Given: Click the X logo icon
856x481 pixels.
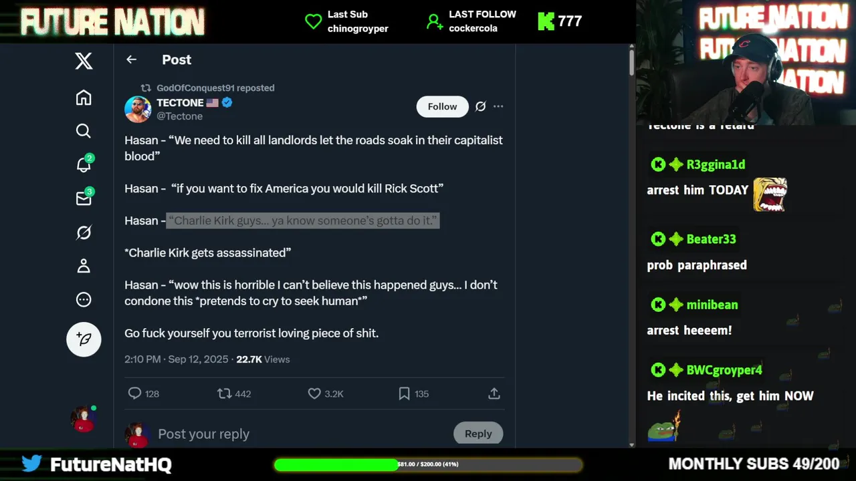Looking at the screenshot, I should pos(84,61).
